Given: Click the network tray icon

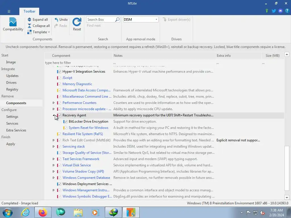Looking at the screenshot, I should [x=255, y=213].
